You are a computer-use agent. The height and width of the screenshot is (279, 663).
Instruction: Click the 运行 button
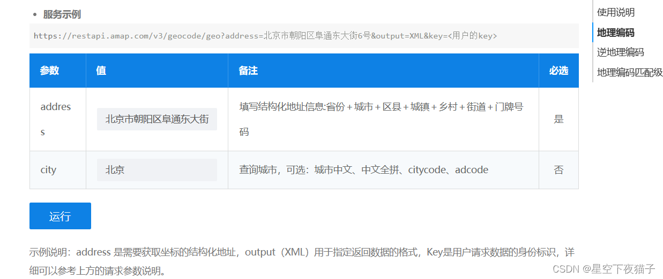60,216
